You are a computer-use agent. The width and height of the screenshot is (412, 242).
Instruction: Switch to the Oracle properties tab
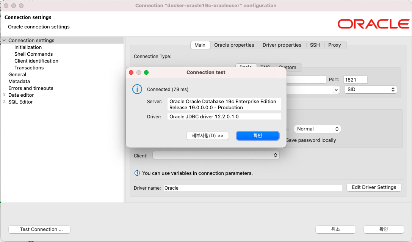click(x=234, y=45)
